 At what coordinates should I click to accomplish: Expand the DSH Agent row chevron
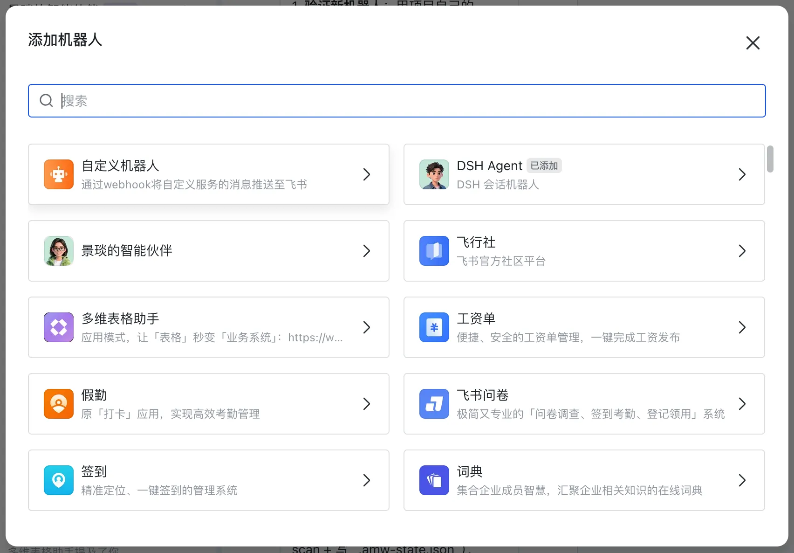point(742,174)
